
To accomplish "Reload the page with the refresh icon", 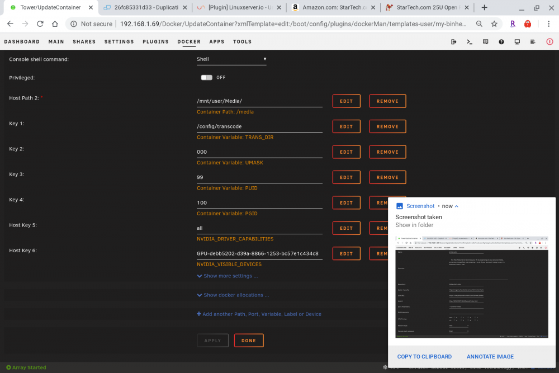I will click(x=40, y=24).
